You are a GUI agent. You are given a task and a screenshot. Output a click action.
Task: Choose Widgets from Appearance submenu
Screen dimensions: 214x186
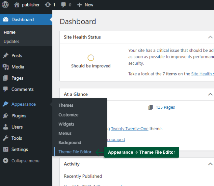[x=66, y=124]
